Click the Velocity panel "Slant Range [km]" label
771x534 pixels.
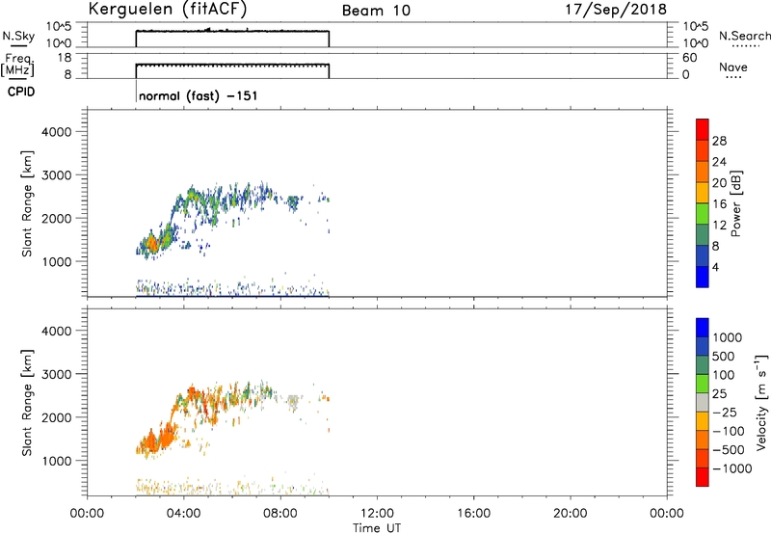27,403
